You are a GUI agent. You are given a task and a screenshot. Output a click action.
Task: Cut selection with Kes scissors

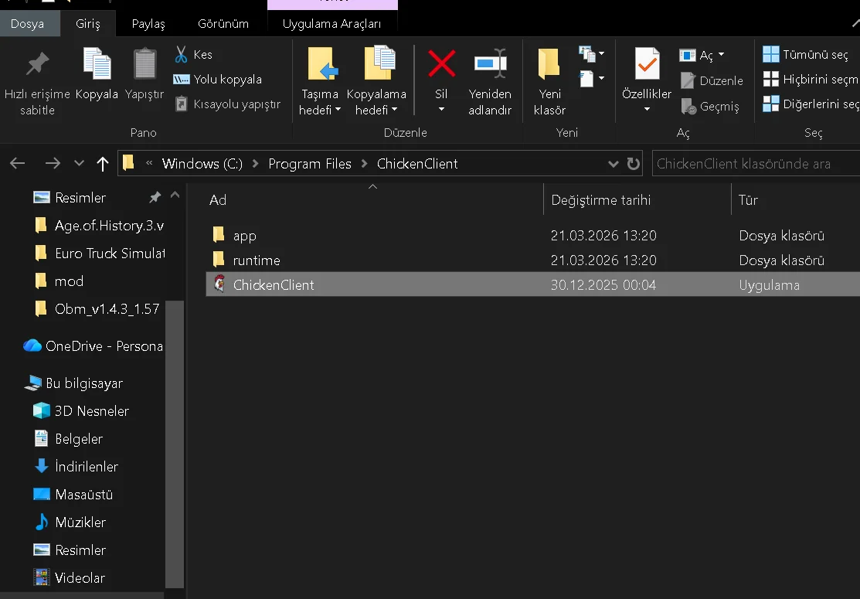pyautogui.click(x=193, y=54)
